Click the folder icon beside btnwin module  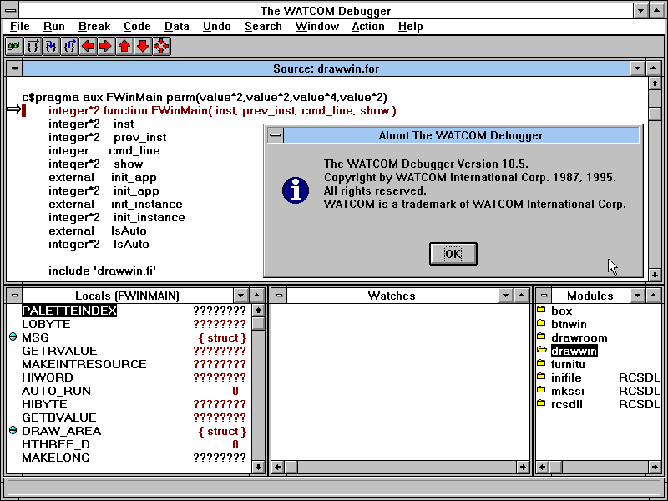[541, 323]
